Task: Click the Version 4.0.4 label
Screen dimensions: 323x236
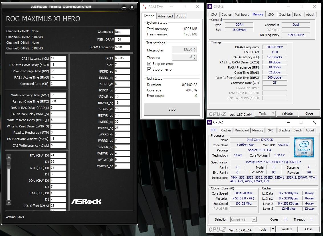Action: tap(15, 217)
